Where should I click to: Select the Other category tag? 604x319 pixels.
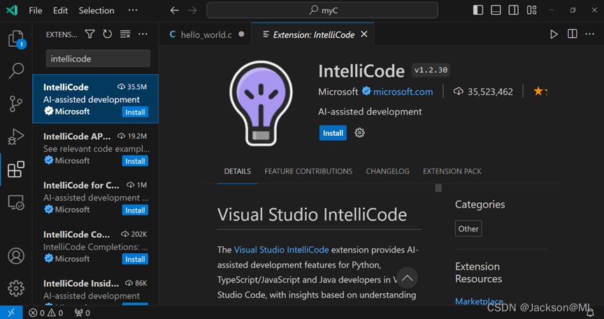[468, 229]
